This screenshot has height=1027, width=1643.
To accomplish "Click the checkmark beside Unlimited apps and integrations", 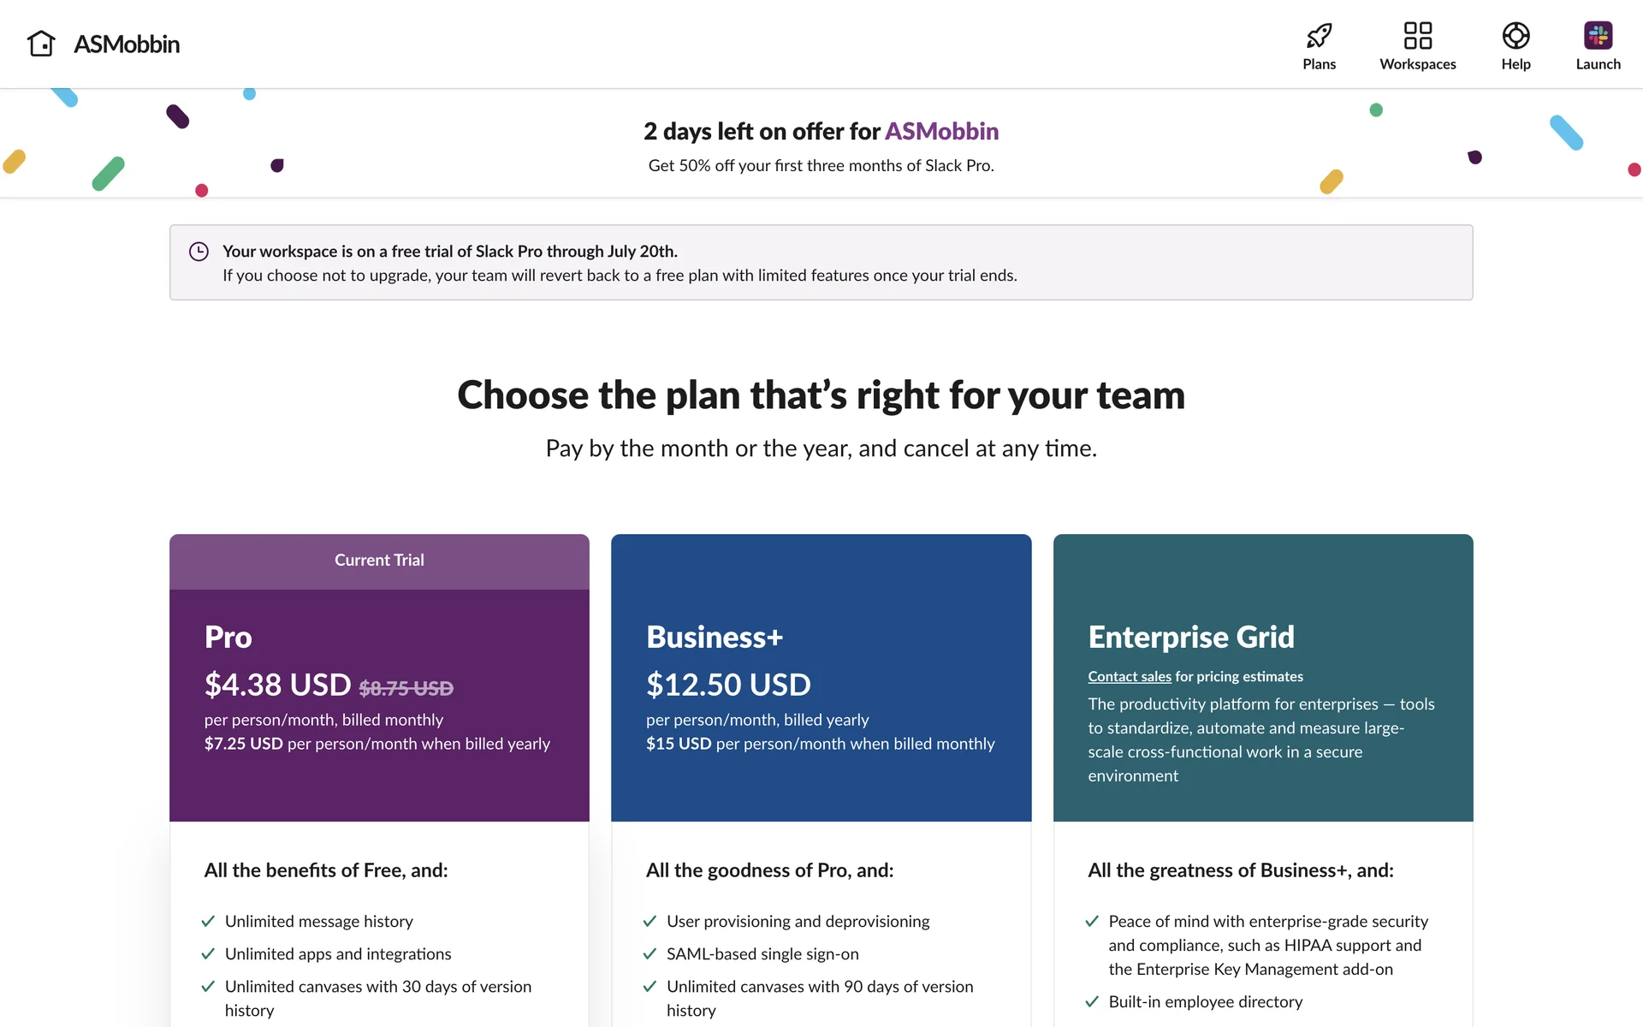I will (x=208, y=954).
